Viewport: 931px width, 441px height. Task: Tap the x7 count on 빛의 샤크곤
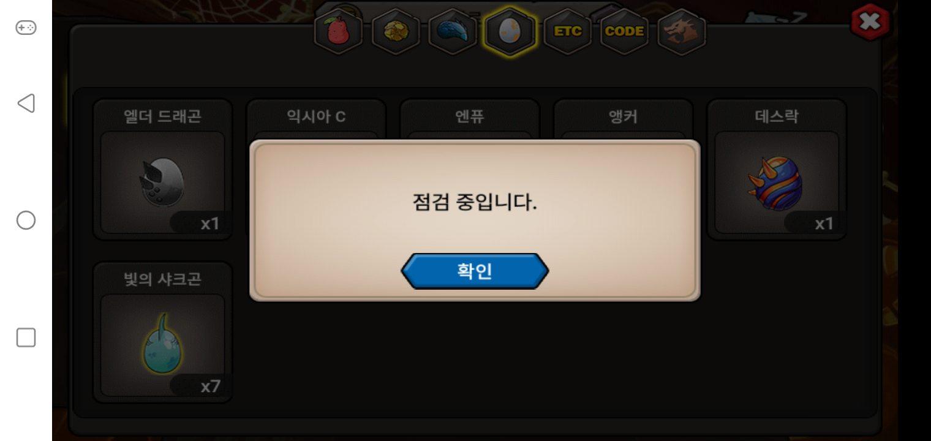pos(209,386)
